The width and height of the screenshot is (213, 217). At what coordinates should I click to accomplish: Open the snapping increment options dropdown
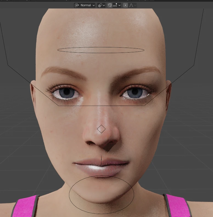point(117,5)
